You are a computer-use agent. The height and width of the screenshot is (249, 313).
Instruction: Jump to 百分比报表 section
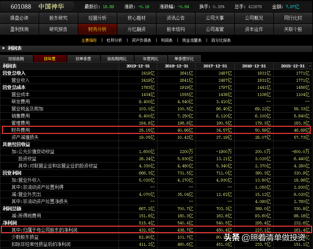pos(221,41)
